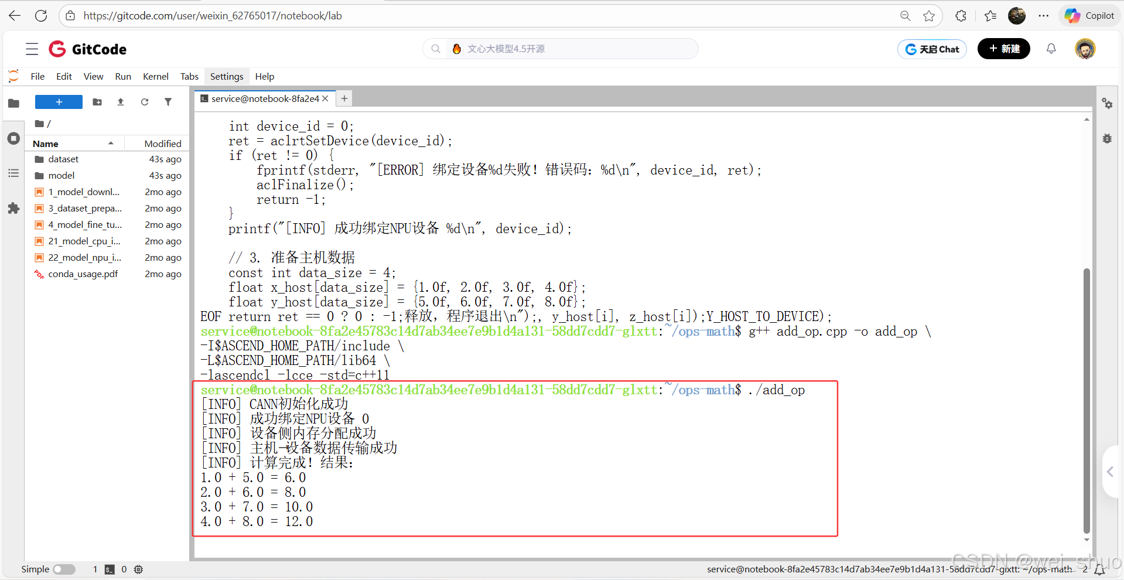Viewport: 1124px width, 580px height.
Task: Expand the right floating side panel arrow
Action: (1111, 472)
